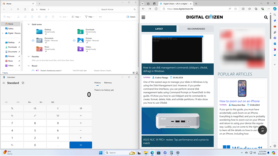Open Edge split screen icon in toolbar
This screenshot has height=156, width=278.
243,9
